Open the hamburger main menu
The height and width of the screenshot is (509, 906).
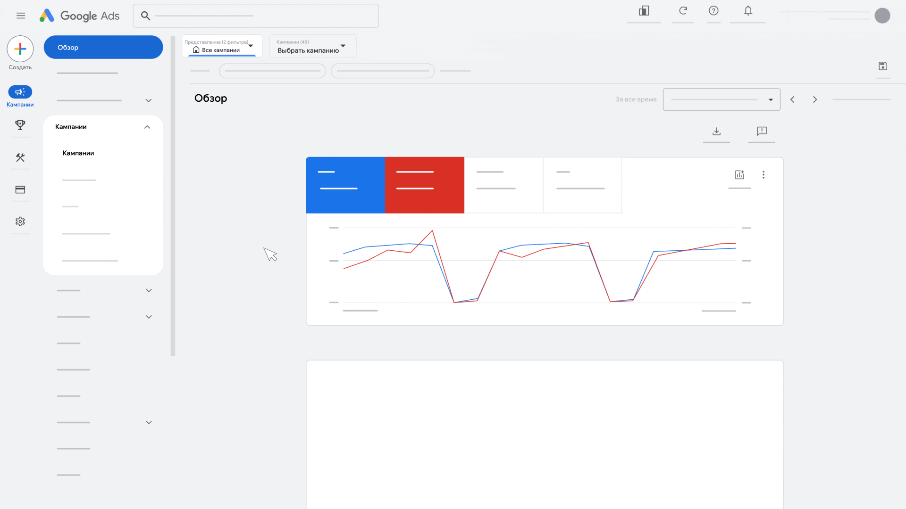click(21, 16)
